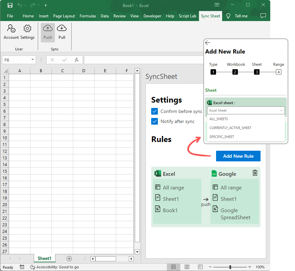Switch to the Home ribbon tab

pyautogui.click(x=28, y=16)
